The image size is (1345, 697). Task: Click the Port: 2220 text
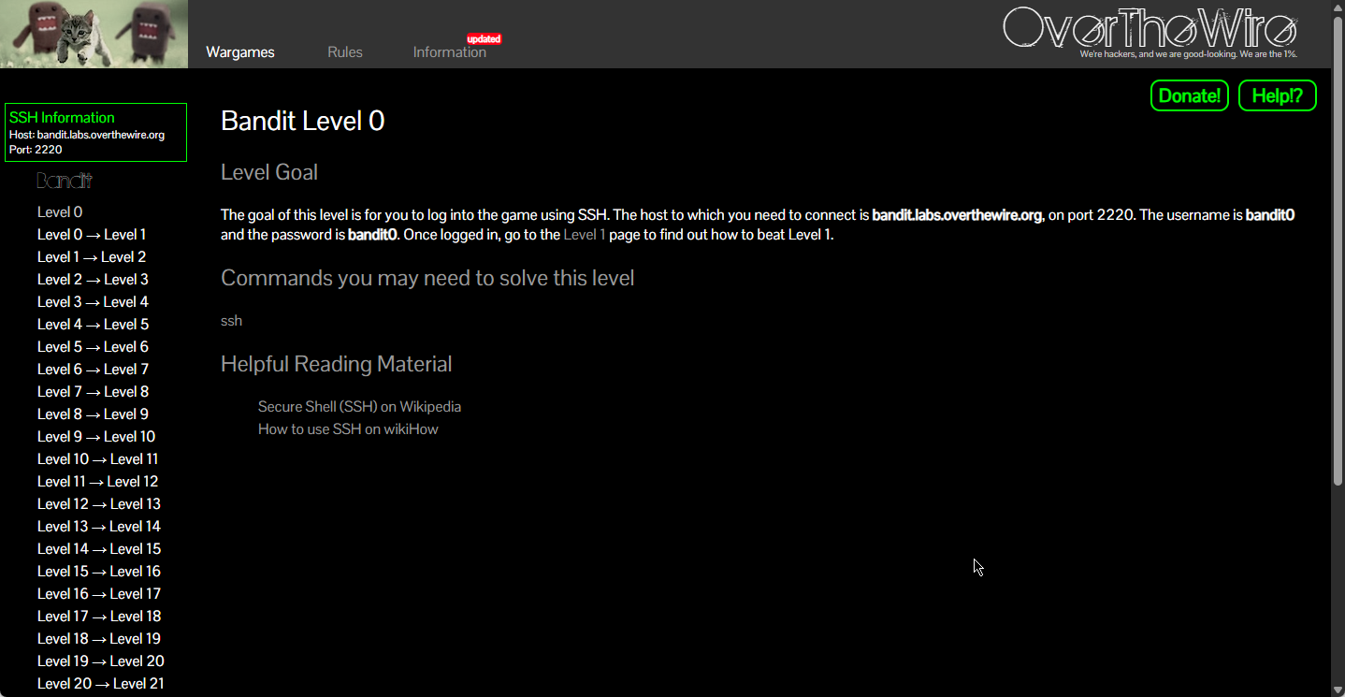coord(36,150)
